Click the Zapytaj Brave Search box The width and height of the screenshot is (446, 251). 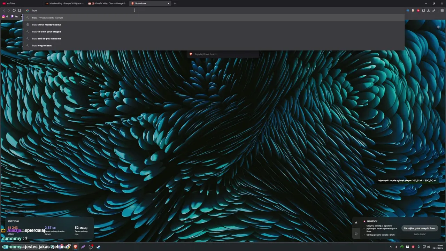tap(223, 54)
